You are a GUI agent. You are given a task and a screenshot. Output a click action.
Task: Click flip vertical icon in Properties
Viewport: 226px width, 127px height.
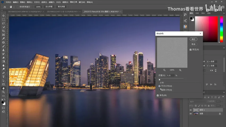tap(215, 70)
